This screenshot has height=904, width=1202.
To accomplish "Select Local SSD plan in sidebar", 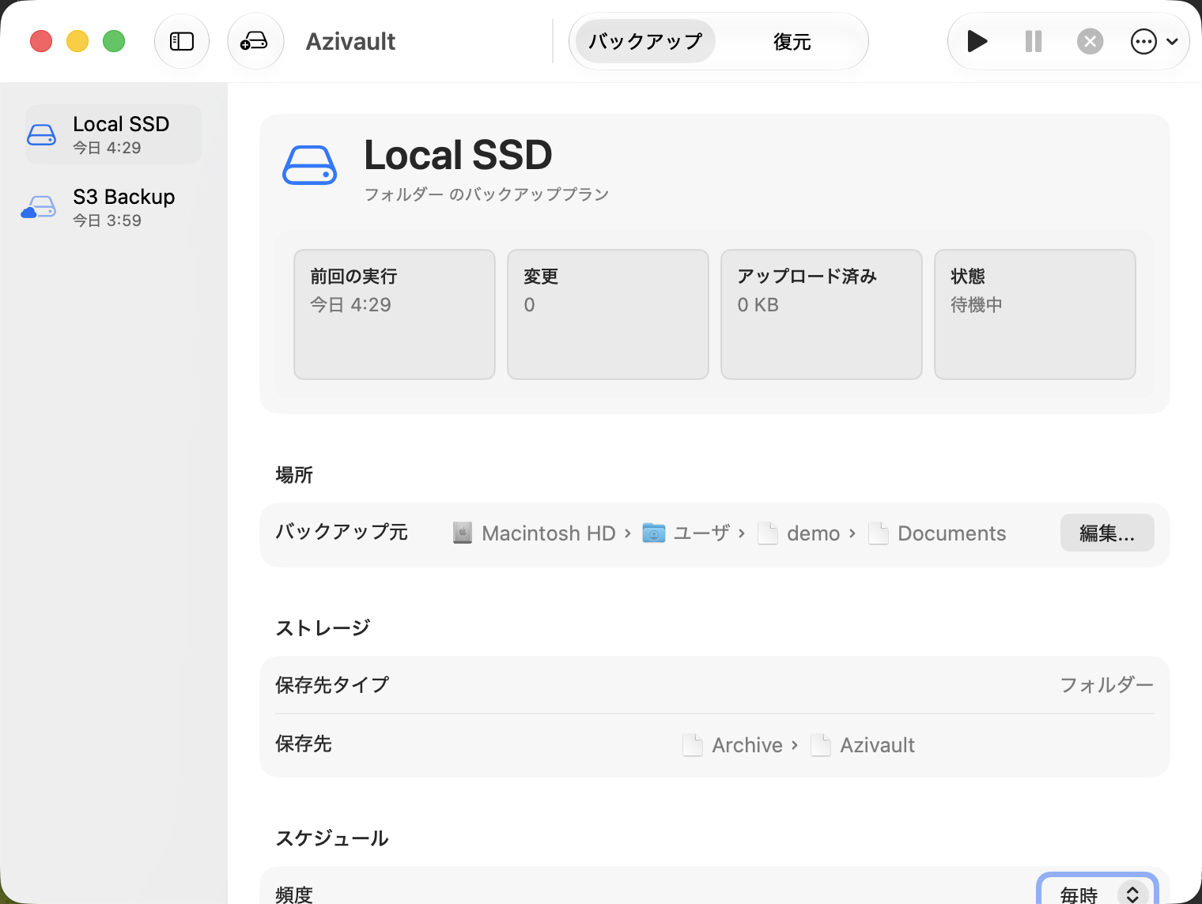I will [114, 134].
